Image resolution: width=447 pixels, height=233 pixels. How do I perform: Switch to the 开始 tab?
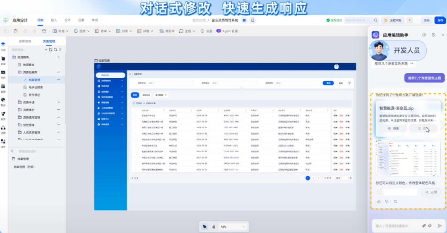pos(40,20)
